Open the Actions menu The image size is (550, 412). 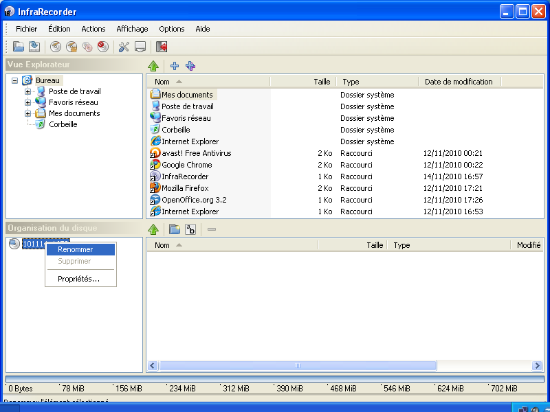click(93, 29)
